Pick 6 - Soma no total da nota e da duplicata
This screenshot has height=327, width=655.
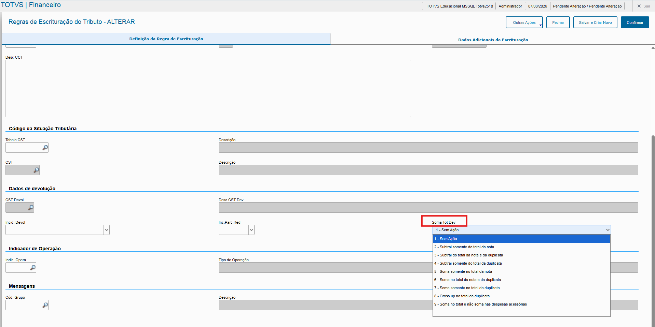[x=521, y=280]
